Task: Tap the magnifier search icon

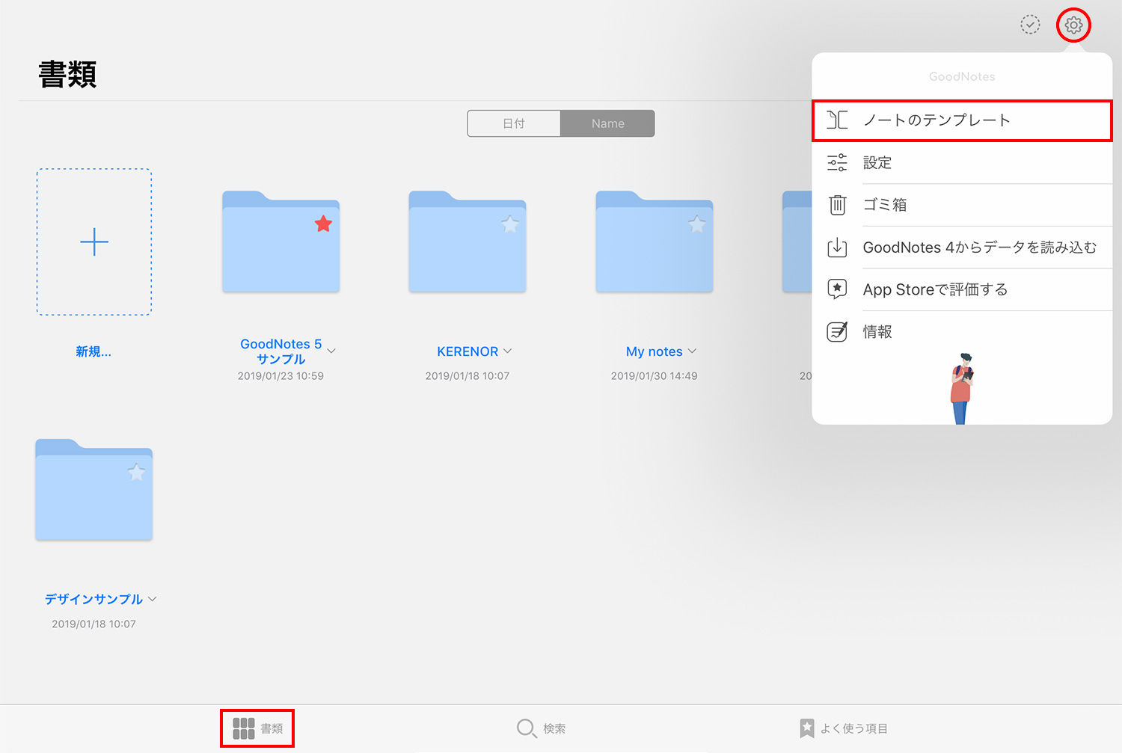Action: point(527,728)
